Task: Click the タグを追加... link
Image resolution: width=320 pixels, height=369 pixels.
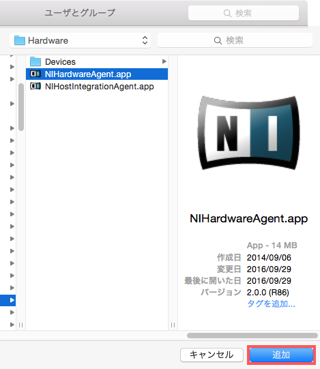Action: tap(271, 304)
